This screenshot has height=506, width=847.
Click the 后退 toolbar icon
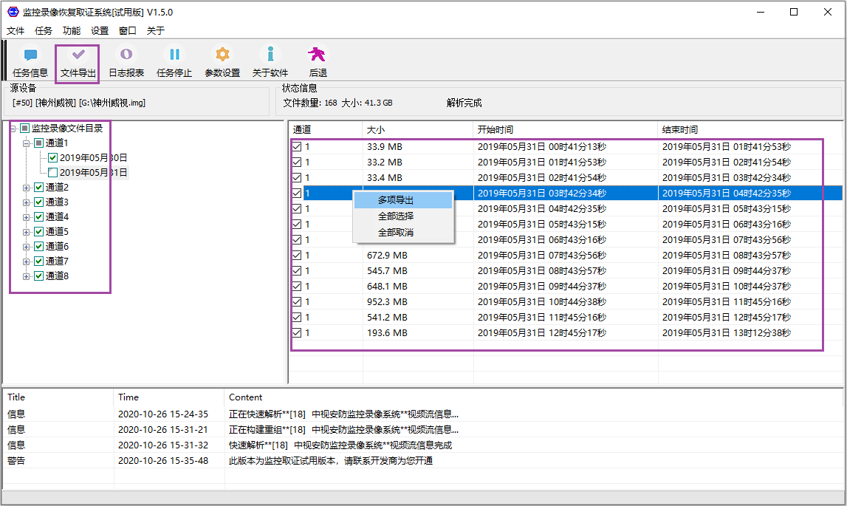point(318,55)
